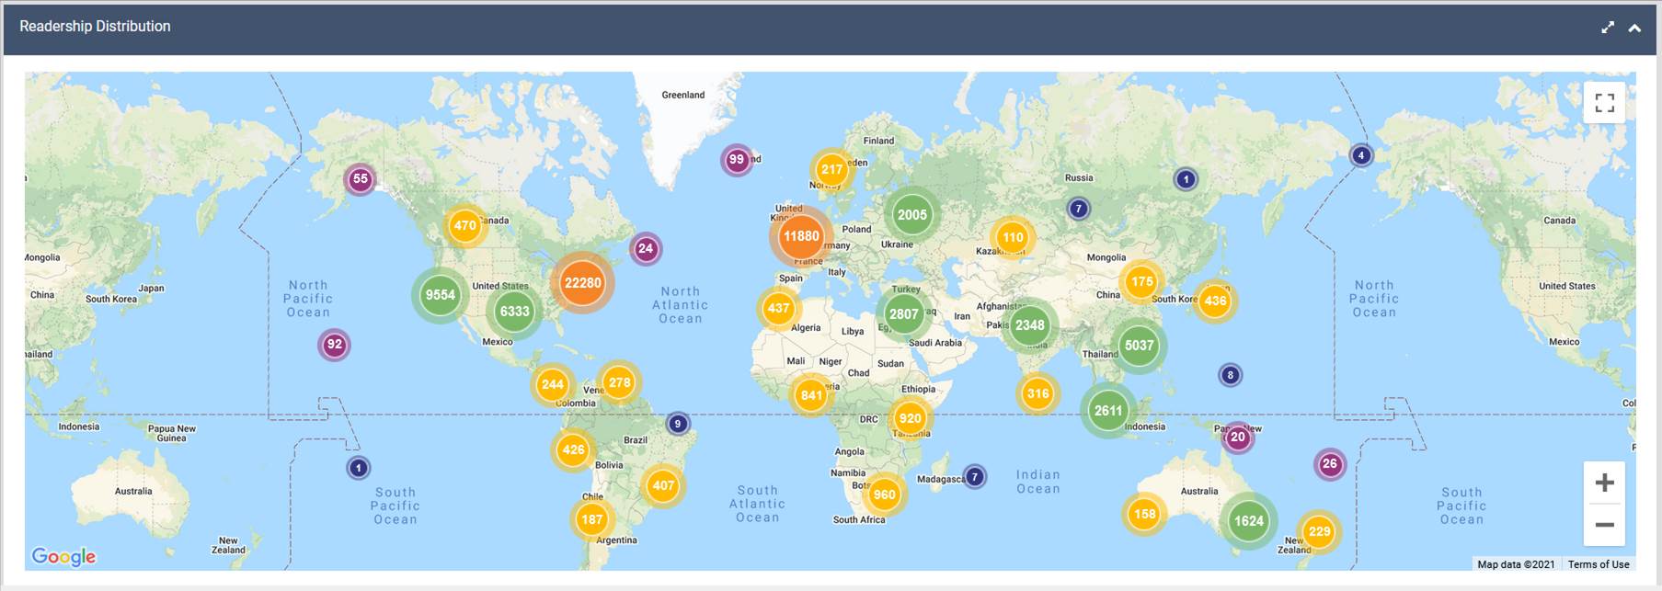The height and width of the screenshot is (591, 1662).
Task: Collapse the Readership Distribution panel
Action: pos(1634,28)
